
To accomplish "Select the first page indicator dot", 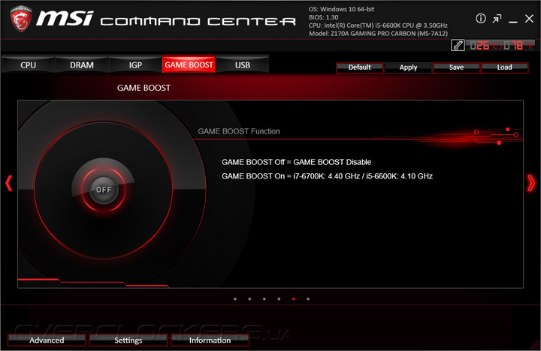I will pos(235,299).
